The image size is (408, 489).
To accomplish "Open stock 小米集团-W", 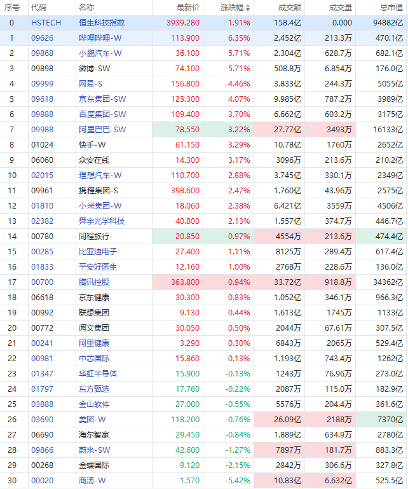I will tap(100, 206).
